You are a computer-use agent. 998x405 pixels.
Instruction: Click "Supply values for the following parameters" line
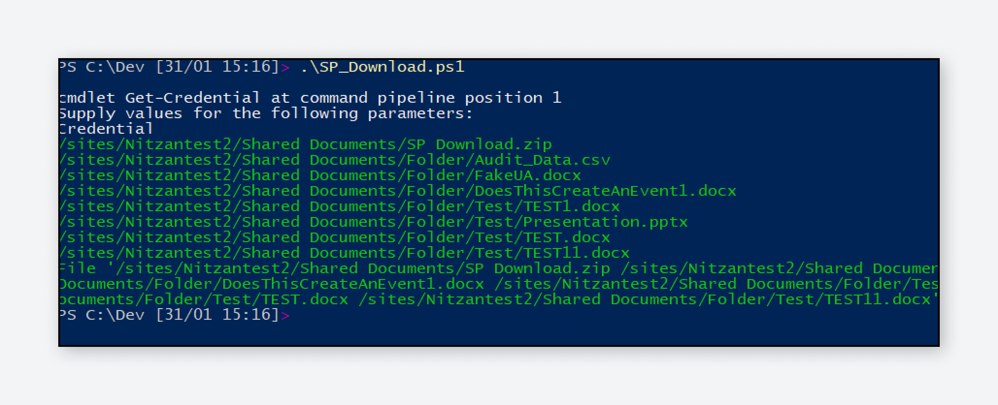point(266,113)
